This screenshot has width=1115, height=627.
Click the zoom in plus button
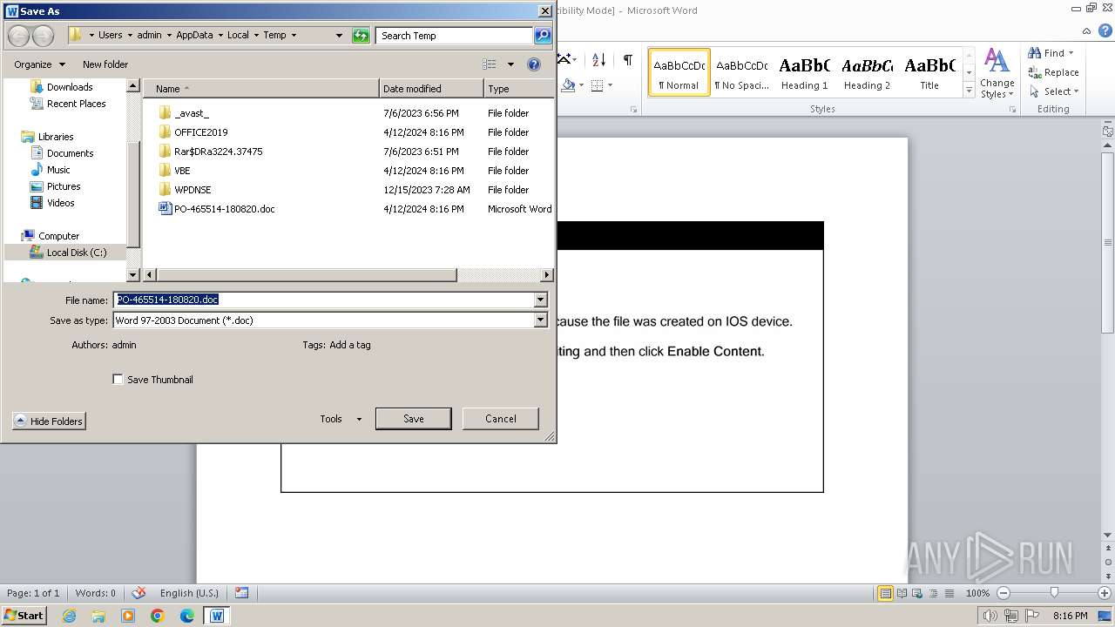(1104, 593)
